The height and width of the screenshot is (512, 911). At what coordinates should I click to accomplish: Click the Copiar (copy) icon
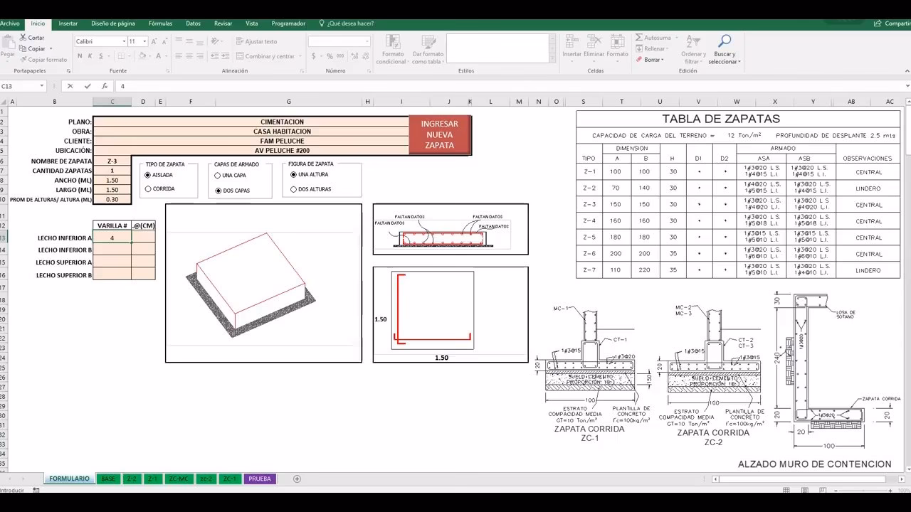coord(23,49)
